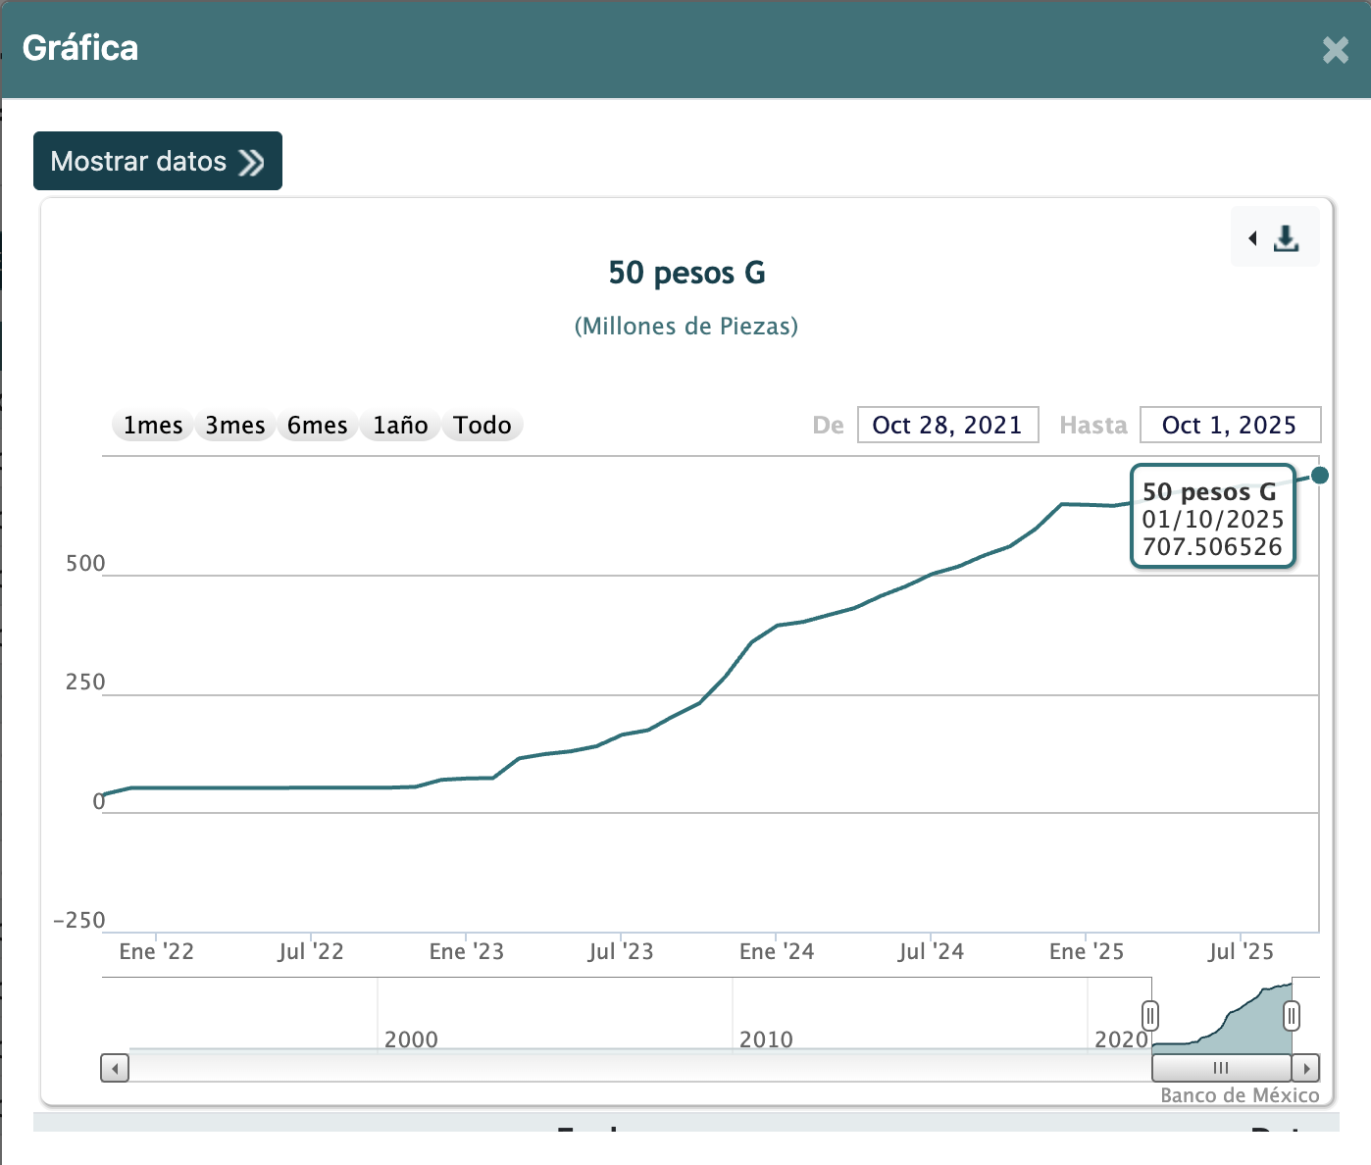Click the navigator scrollbar thumb
The width and height of the screenshot is (1371, 1165).
click(1221, 1068)
